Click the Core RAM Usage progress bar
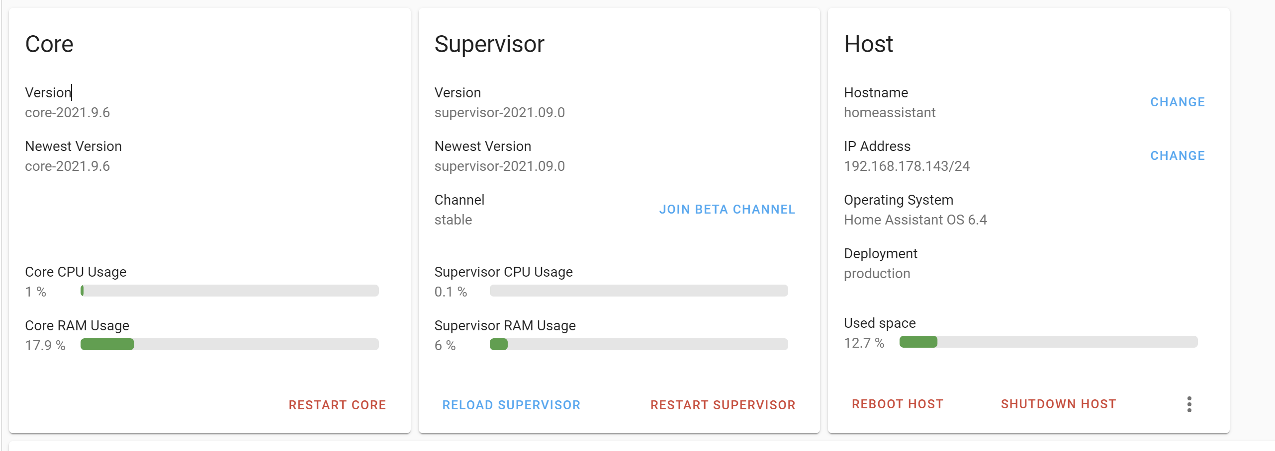1275x451 pixels. 230,344
